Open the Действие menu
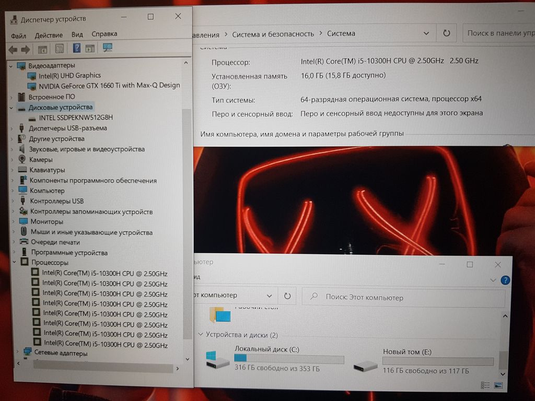 [49, 36]
